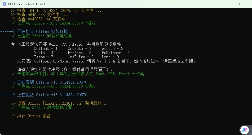Click the star icon before 本工具默认安装
Image resolution: width=252 pixels, height=135 pixels.
[13, 44]
